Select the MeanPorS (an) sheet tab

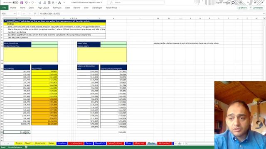(116, 143)
